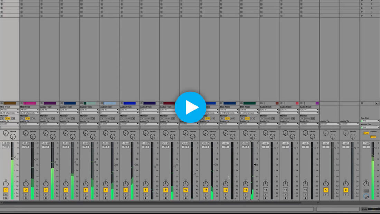Toggle track 7 activator button
This screenshot has height=214, width=380.
pyautogui.click(x=125, y=190)
